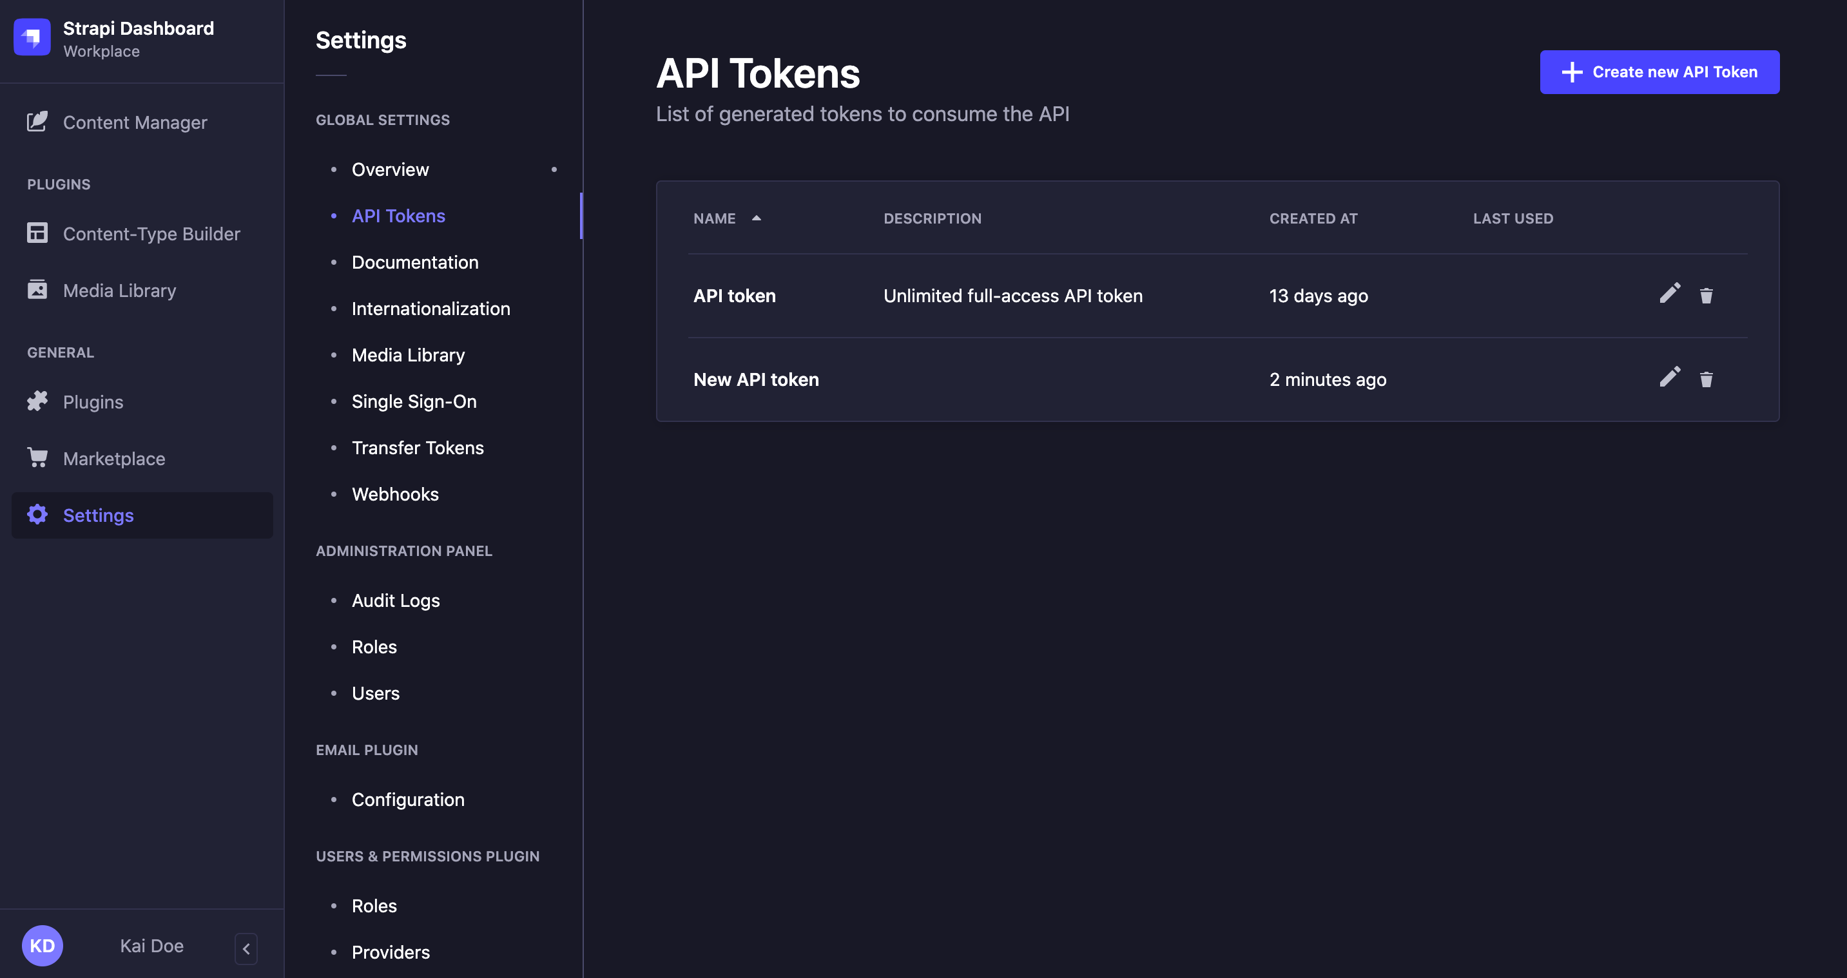This screenshot has width=1847, height=978.
Task: Open the Transfer Tokens page
Action: (418, 446)
